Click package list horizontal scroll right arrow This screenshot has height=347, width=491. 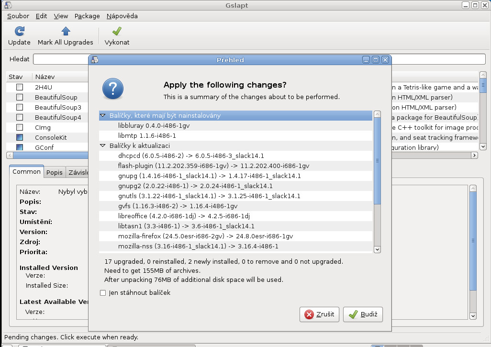pyautogui.click(x=474, y=156)
